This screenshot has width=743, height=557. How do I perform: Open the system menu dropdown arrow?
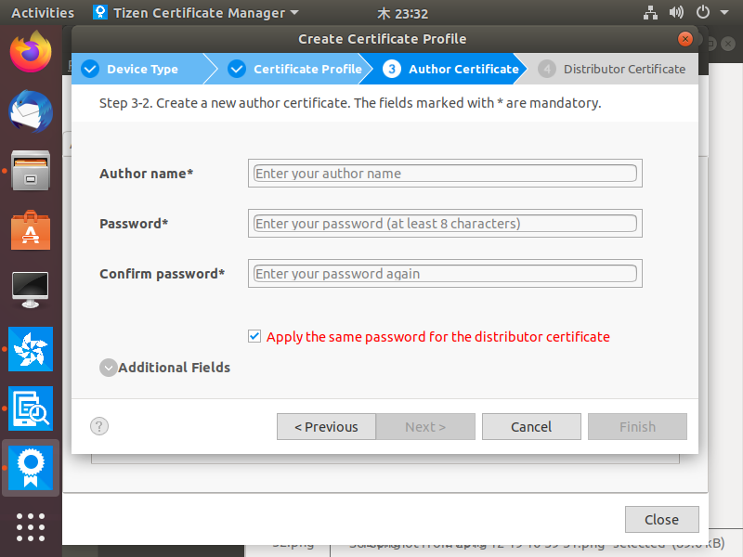click(x=724, y=13)
